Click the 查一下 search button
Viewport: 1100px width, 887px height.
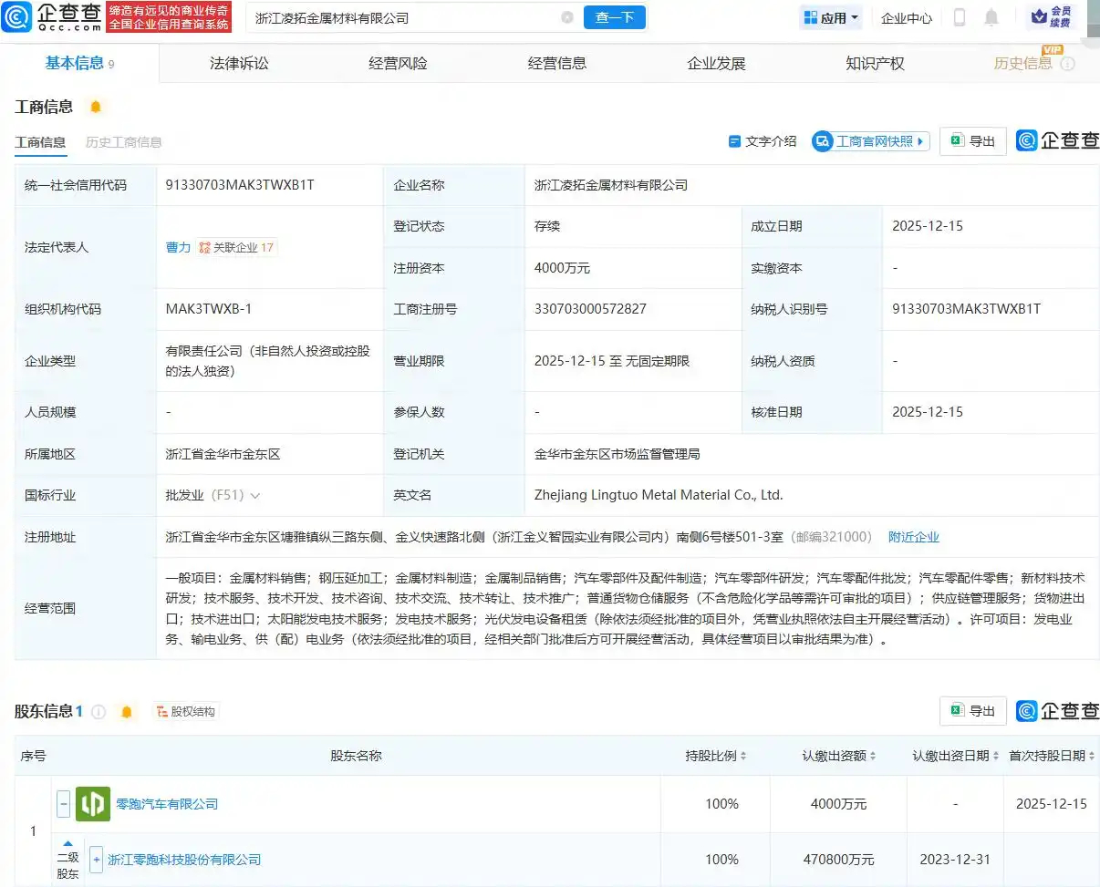click(x=614, y=16)
